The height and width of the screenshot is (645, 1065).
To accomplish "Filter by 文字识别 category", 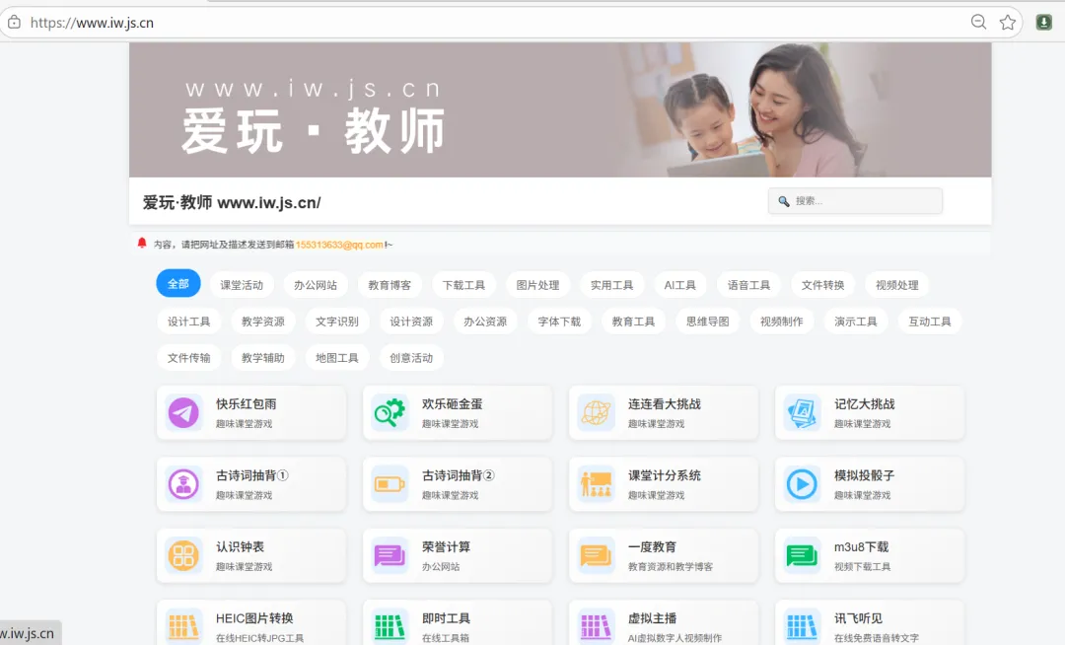I will coord(337,322).
